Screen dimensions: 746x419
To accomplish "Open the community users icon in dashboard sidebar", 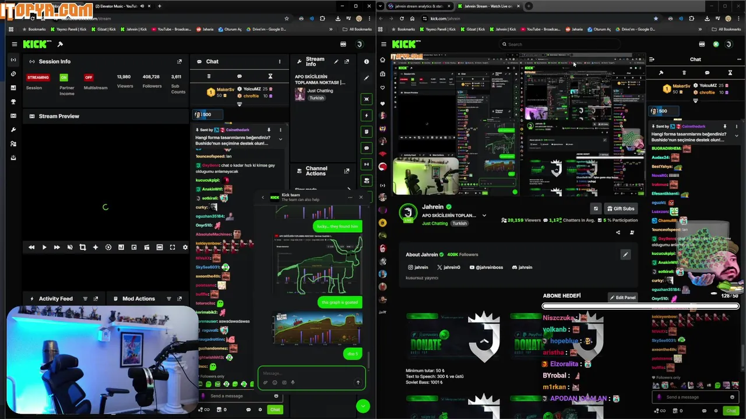I will pyautogui.click(x=13, y=144).
